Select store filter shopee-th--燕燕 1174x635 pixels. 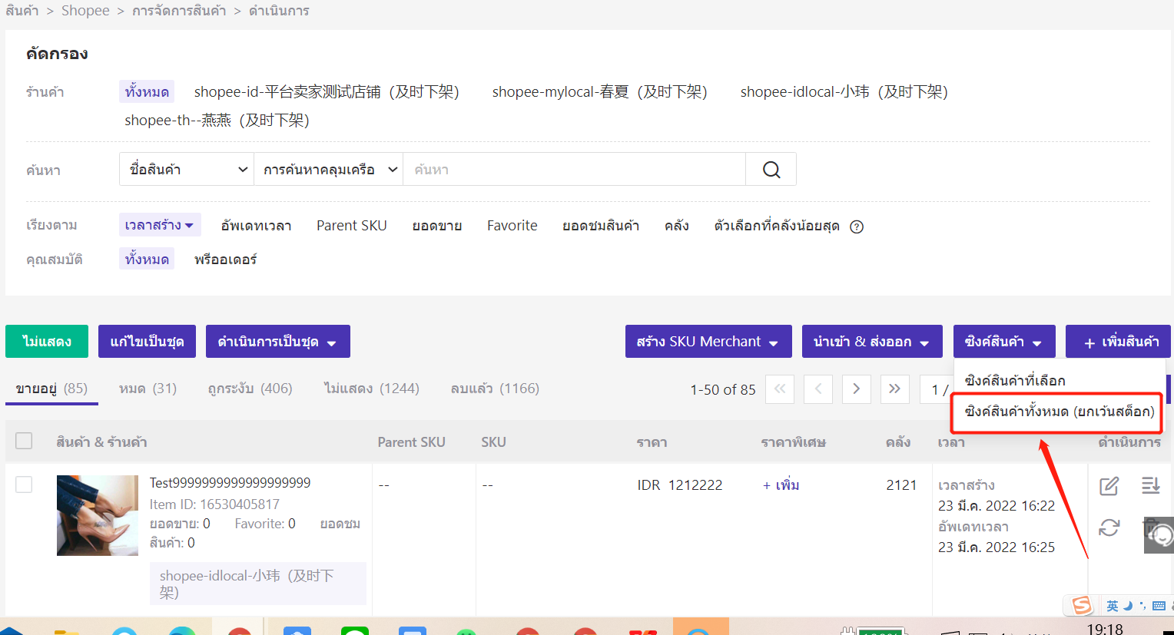(217, 121)
